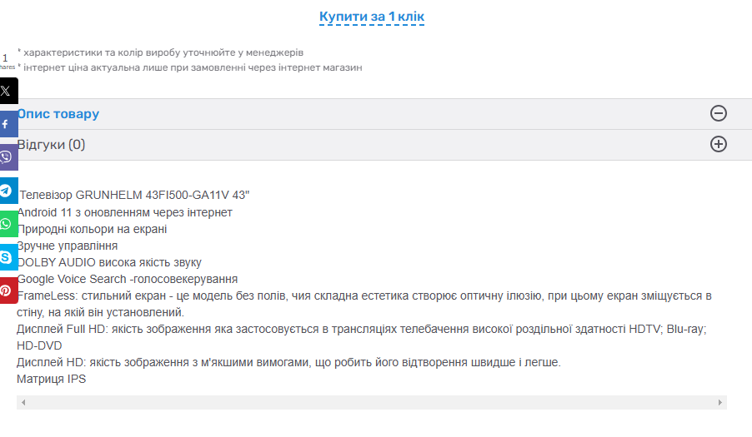Share the product on X (Twitter)
Viewport: 752px width, 437px height.
coord(7,91)
